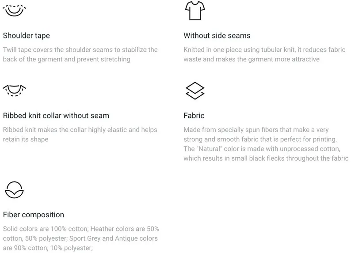Viewport: 351px width, 253px height.
Task: Click the ribbed knit elastic collar description
Action: tap(80, 134)
